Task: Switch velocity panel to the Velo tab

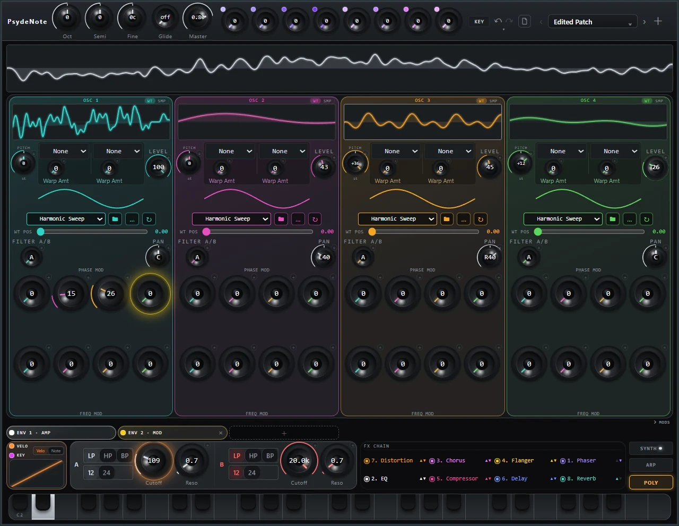Action: [x=41, y=451]
